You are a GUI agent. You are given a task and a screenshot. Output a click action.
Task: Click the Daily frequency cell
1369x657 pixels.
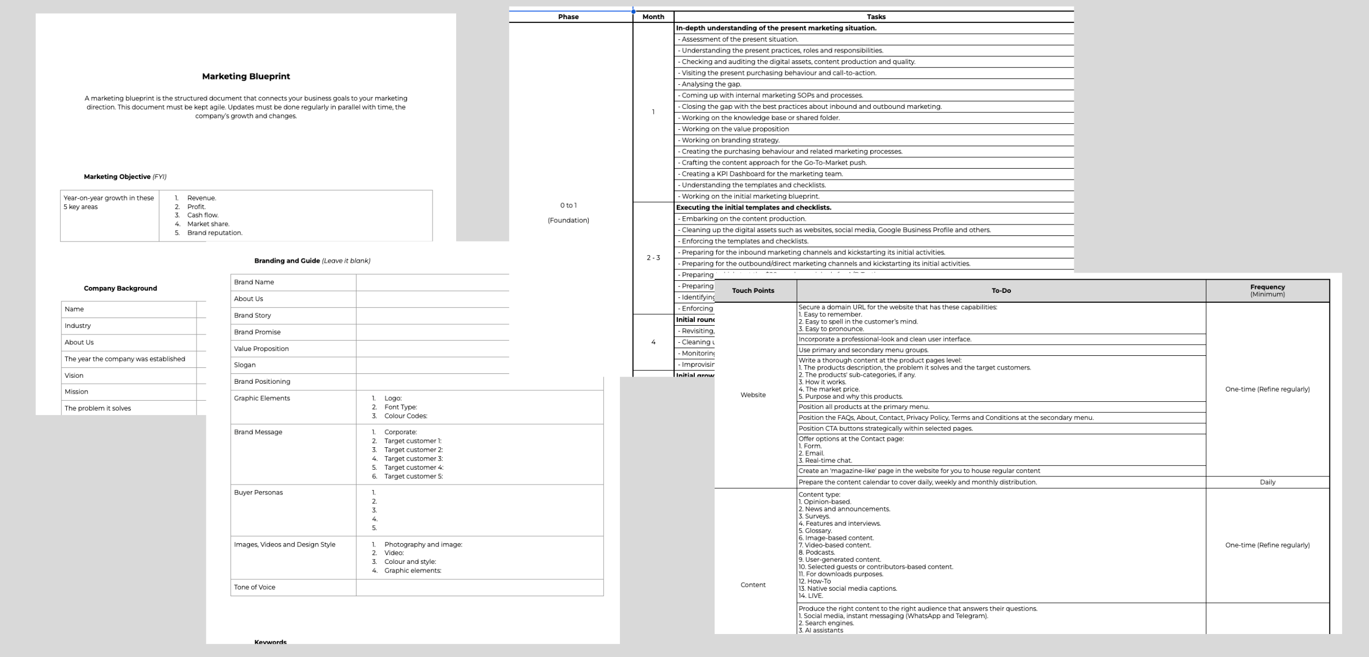tap(1267, 482)
